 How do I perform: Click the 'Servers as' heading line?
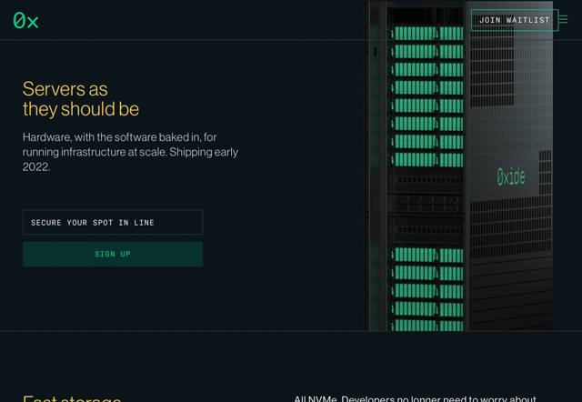65,88
